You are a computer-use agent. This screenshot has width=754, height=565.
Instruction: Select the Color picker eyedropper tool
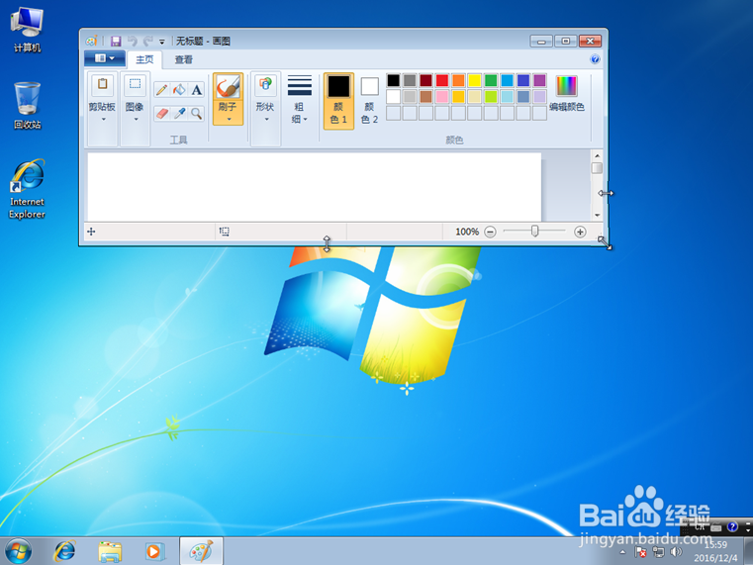tap(179, 113)
